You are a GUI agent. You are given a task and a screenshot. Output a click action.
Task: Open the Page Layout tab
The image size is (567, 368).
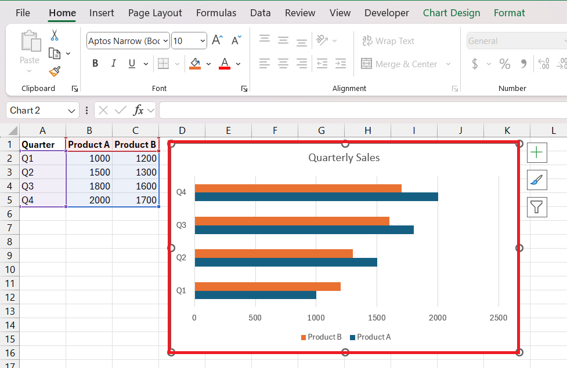click(155, 13)
